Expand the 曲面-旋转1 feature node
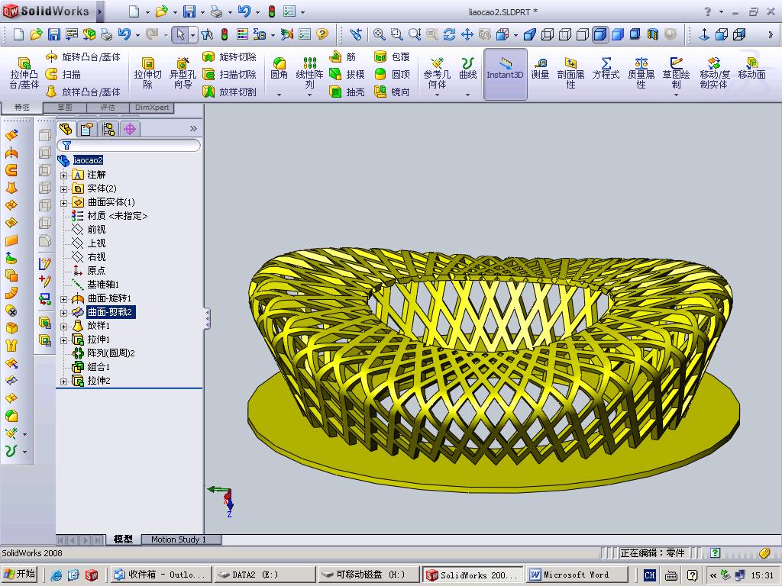Image resolution: width=782 pixels, height=586 pixels. pos(64,299)
